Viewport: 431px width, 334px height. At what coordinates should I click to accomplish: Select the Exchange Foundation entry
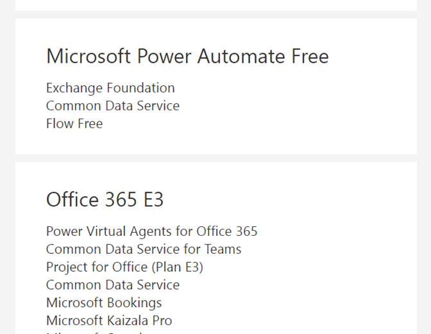[110, 88]
